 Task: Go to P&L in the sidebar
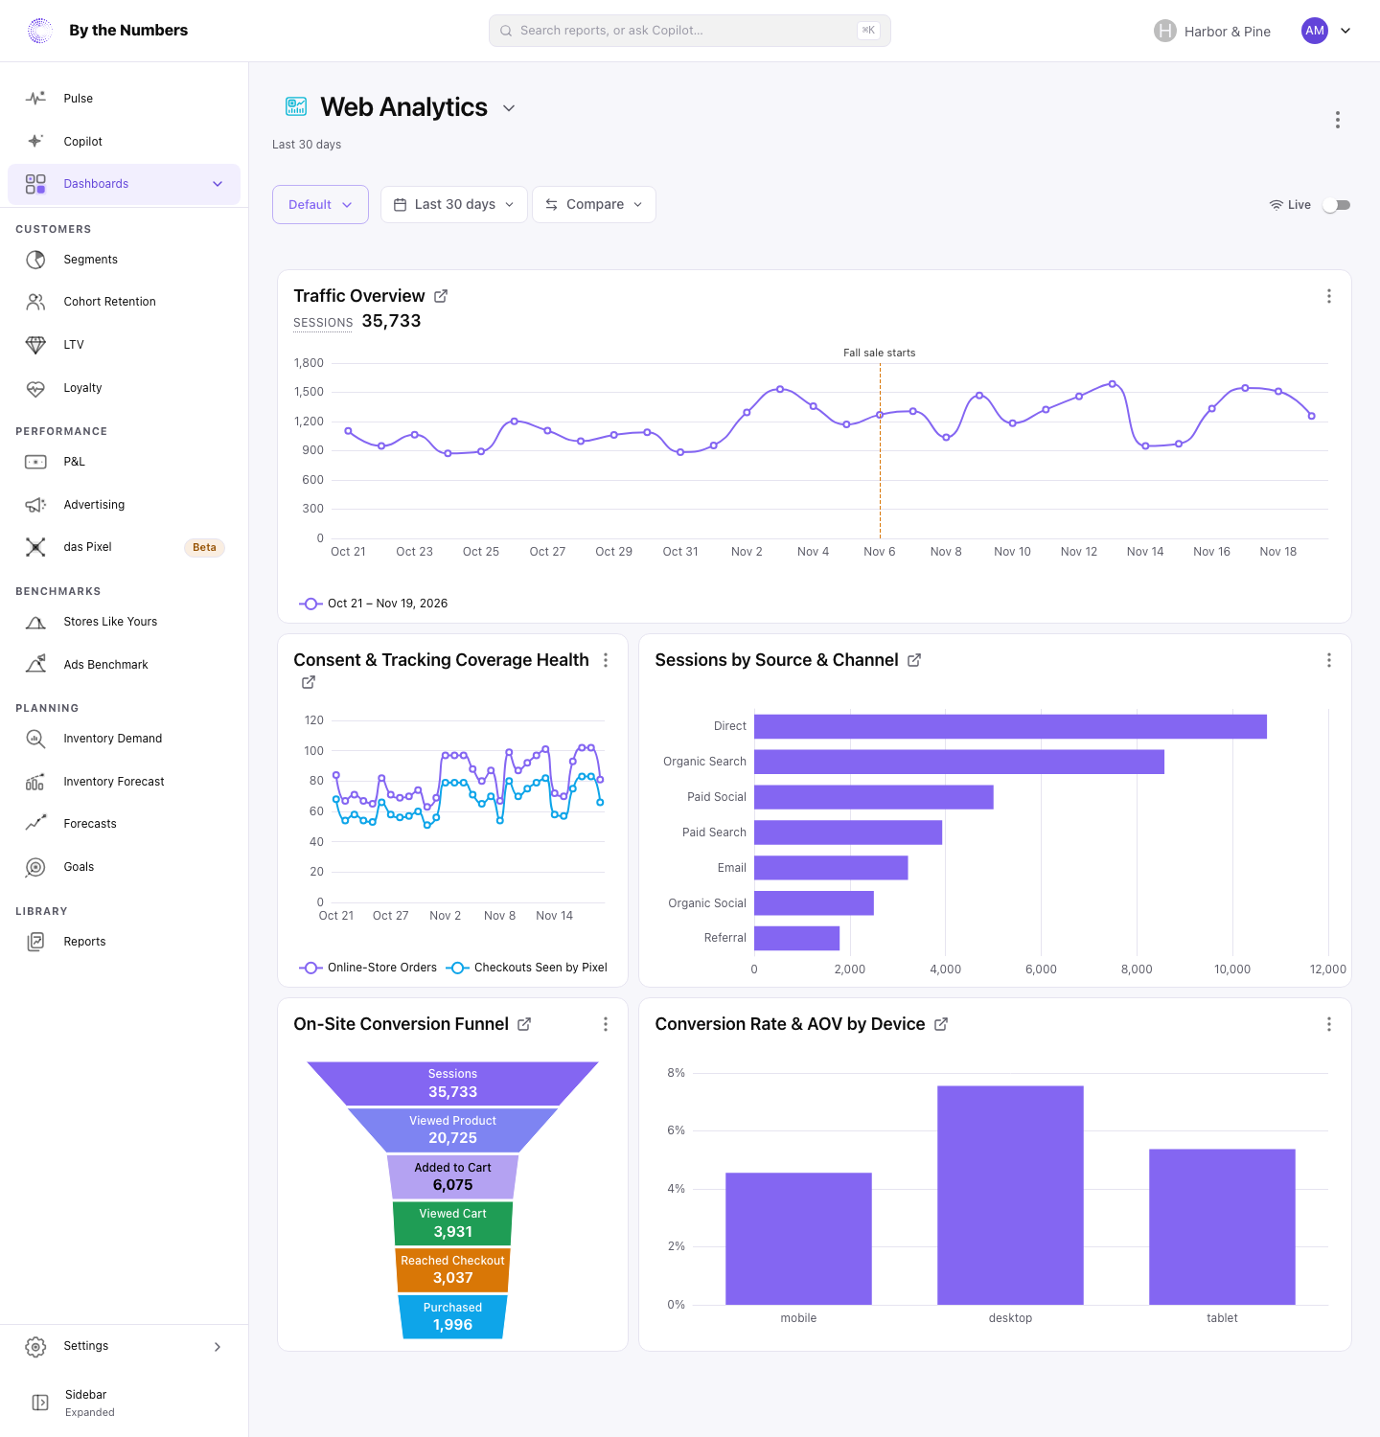tap(125, 462)
